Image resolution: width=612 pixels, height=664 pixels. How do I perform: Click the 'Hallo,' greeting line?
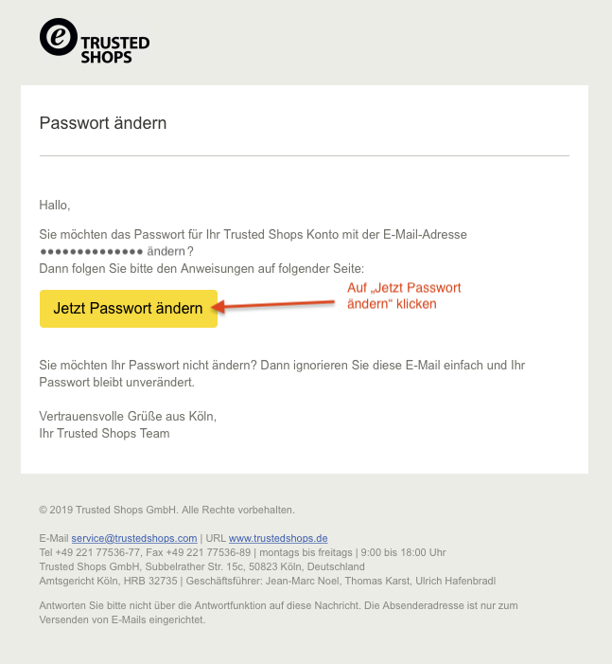(x=55, y=205)
